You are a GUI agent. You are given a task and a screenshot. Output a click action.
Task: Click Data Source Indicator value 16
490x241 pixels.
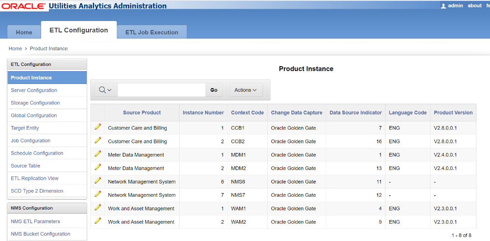pos(379,141)
